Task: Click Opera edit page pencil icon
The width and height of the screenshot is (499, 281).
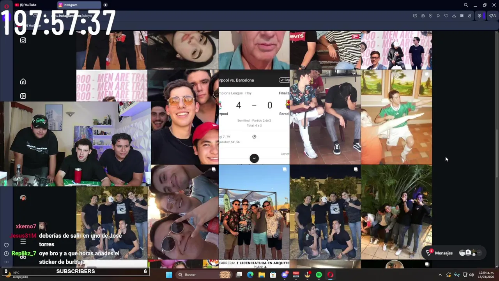Action: [415, 16]
